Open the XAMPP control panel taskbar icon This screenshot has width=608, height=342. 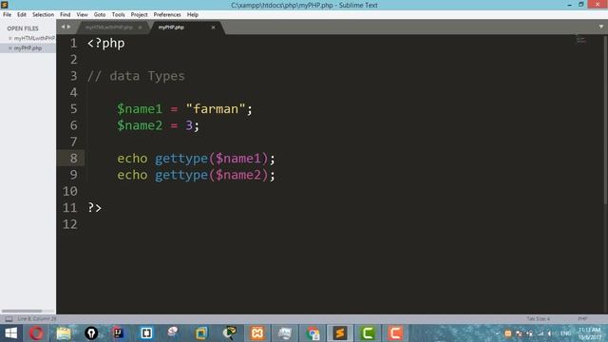[x=257, y=333]
